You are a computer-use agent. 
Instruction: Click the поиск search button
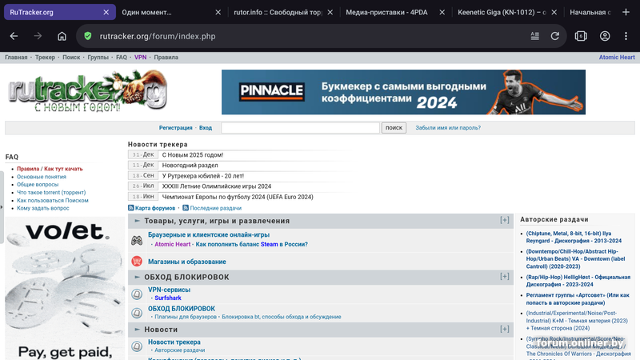click(x=394, y=128)
